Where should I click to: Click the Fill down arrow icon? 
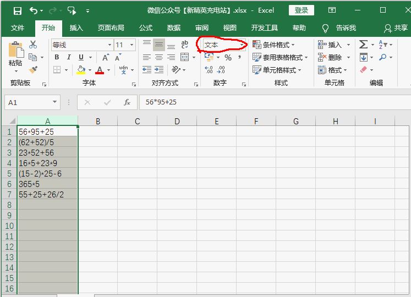click(364, 57)
